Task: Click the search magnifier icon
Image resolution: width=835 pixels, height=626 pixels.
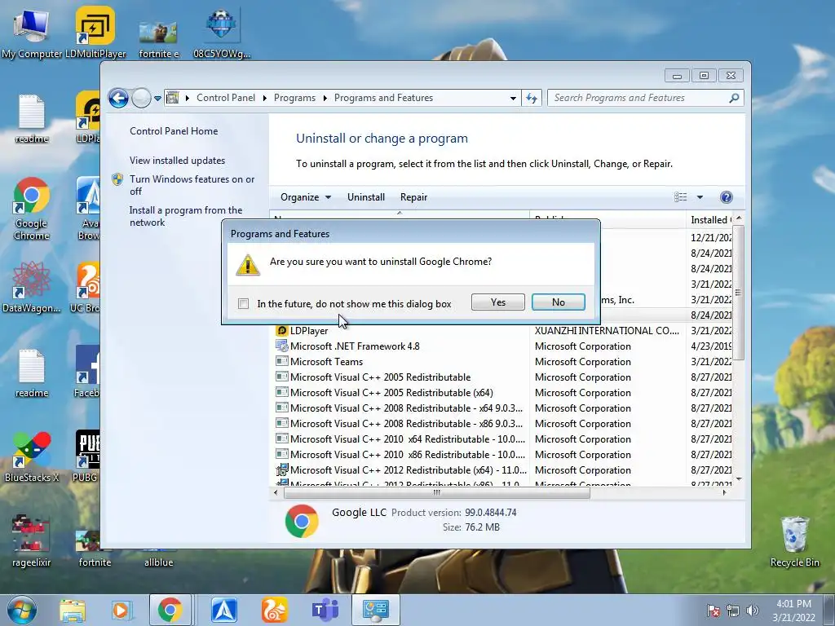Action: click(735, 98)
